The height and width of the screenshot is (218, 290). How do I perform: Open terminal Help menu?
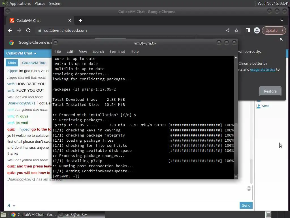135,52
